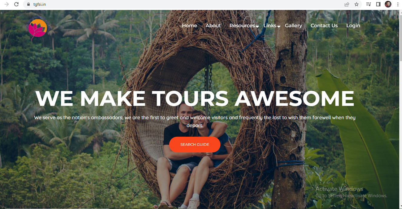
Task: Open the Chrome profile avatar
Action: click(x=388, y=4)
